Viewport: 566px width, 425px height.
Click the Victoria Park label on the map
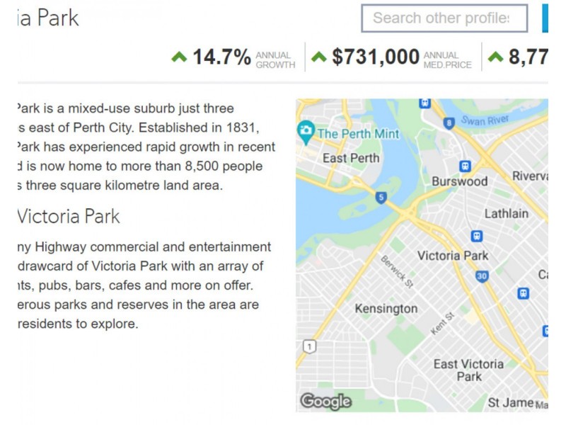pos(453,256)
